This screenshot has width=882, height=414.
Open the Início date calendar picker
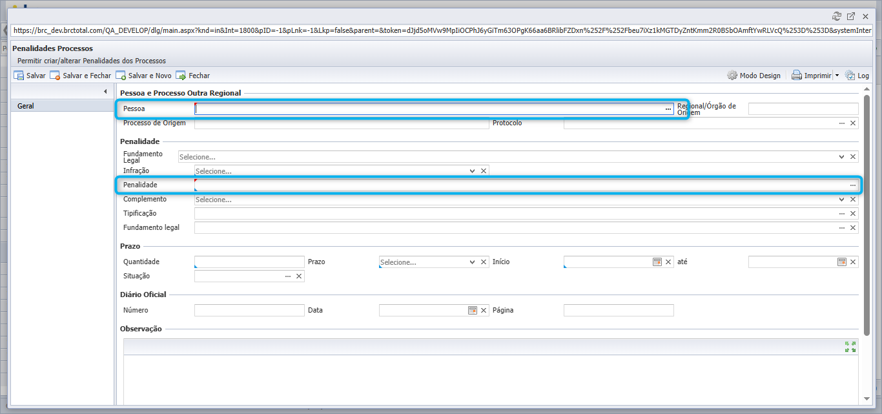point(657,262)
